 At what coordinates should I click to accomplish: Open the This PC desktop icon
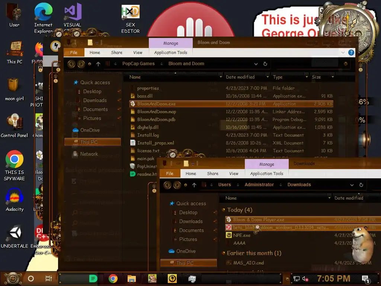click(15, 52)
